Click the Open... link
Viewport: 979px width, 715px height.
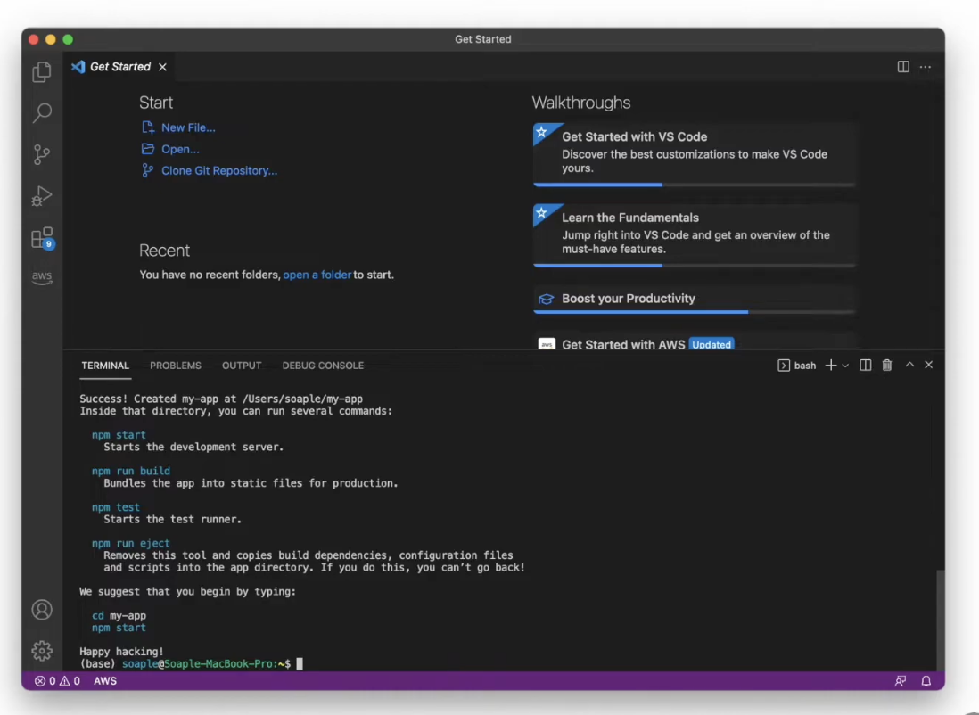pos(180,149)
